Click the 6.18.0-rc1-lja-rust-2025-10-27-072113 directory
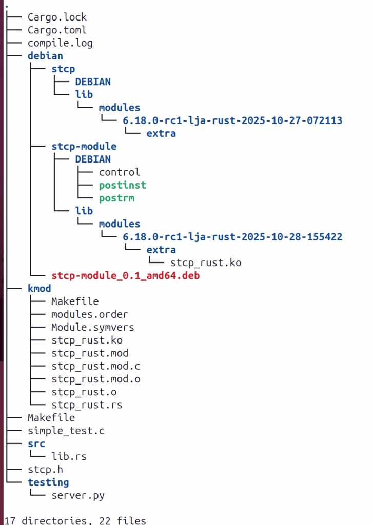This screenshot has width=373, height=525. click(232, 120)
